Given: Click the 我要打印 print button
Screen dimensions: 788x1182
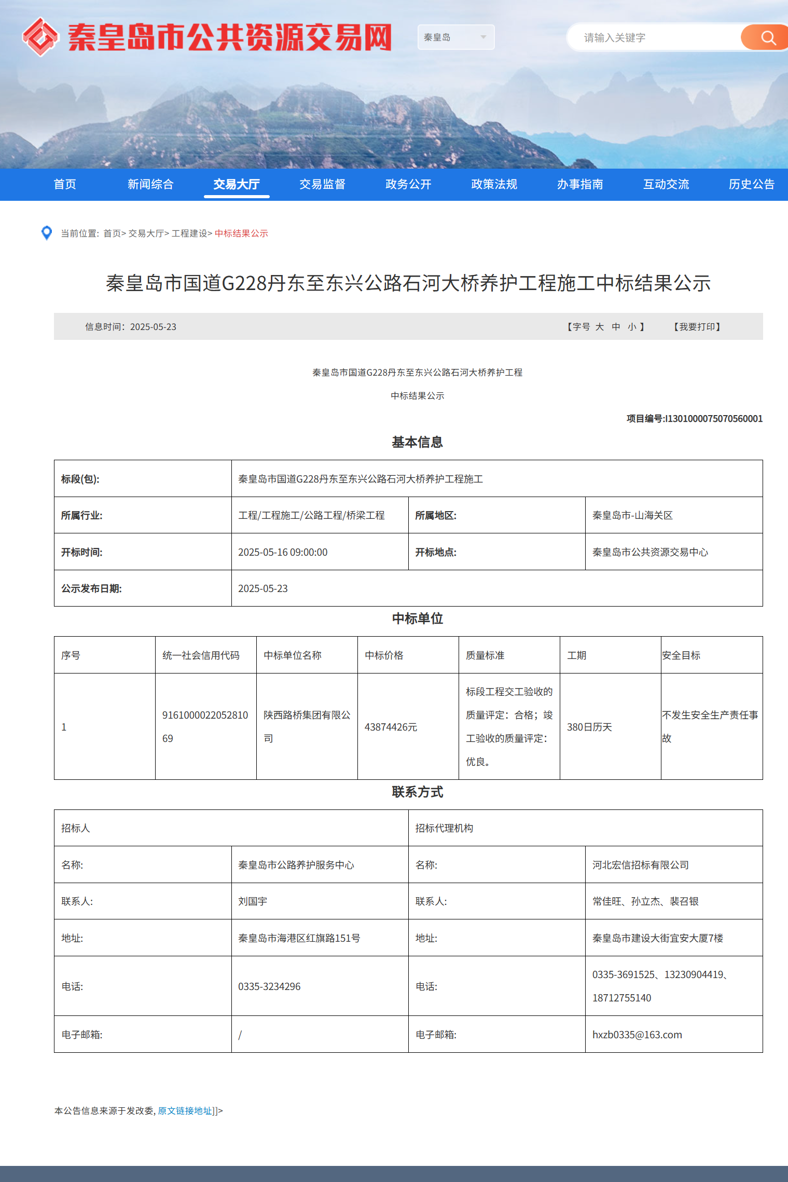Looking at the screenshot, I should [x=697, y=327].
